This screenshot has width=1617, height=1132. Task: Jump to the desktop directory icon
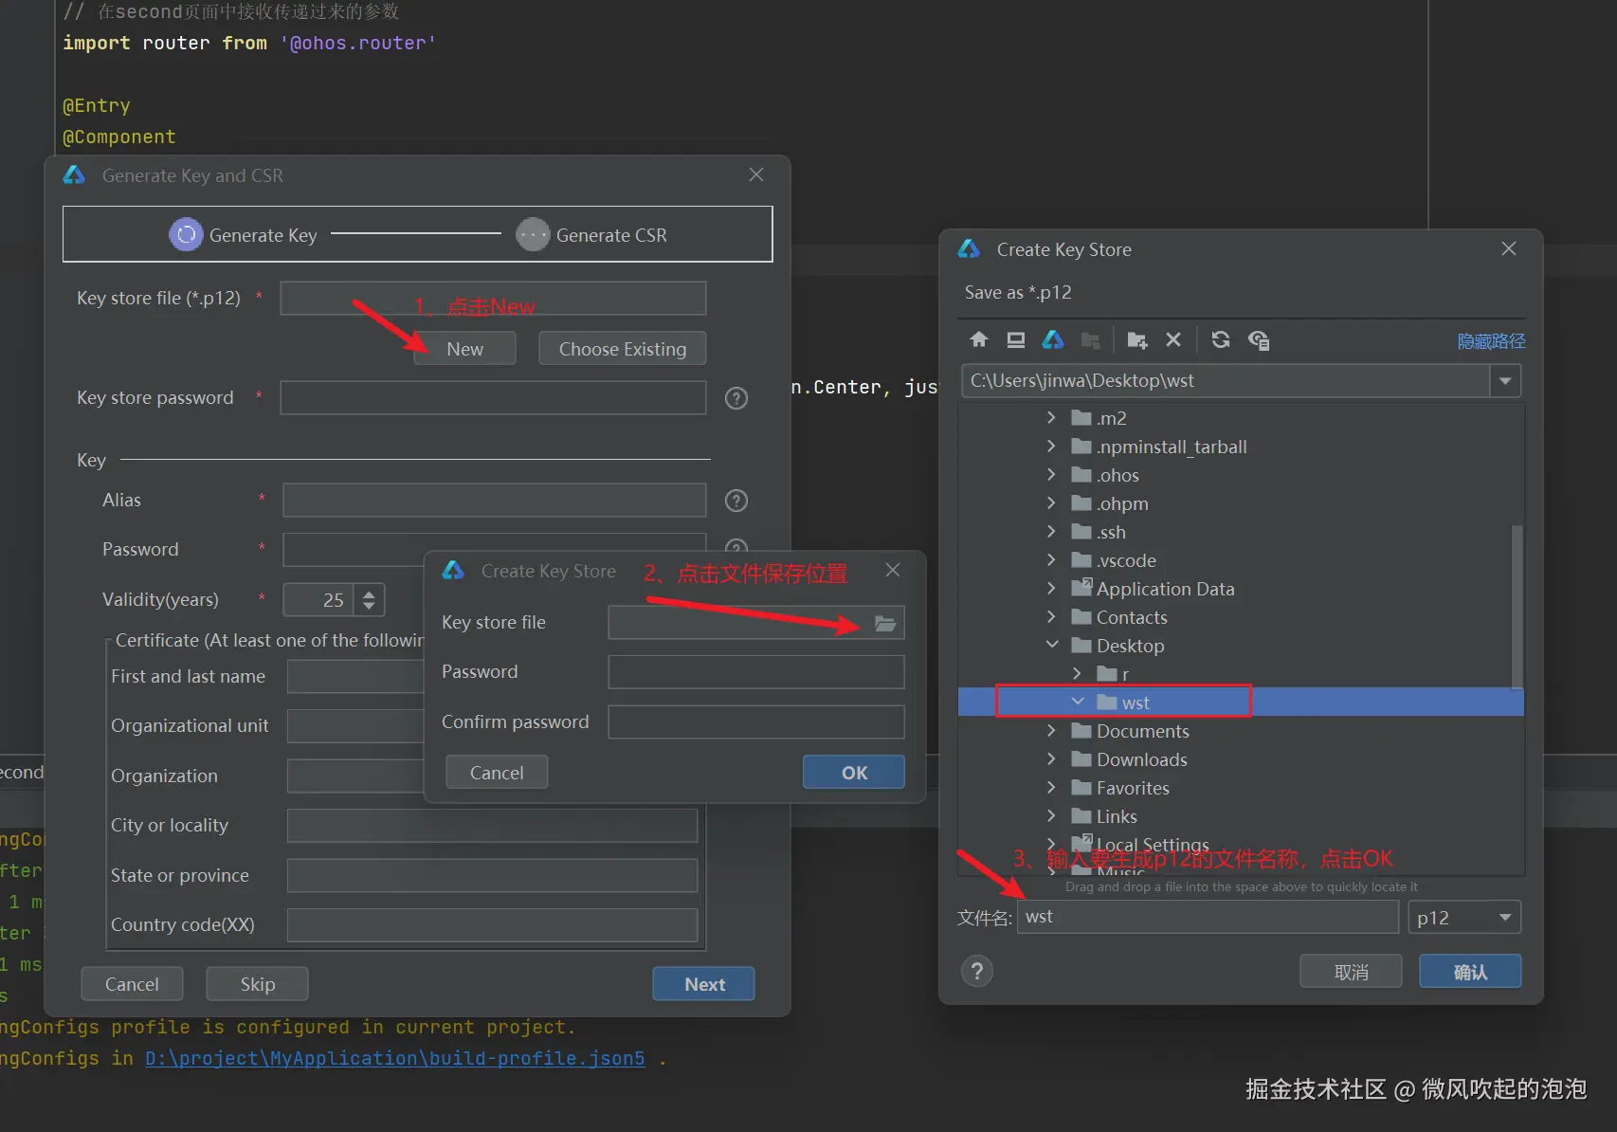[1016, 340]
